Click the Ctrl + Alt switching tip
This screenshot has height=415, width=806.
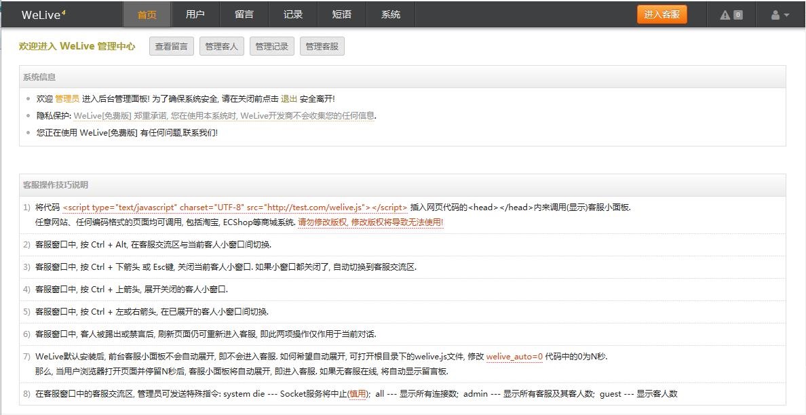click(153, 245)
